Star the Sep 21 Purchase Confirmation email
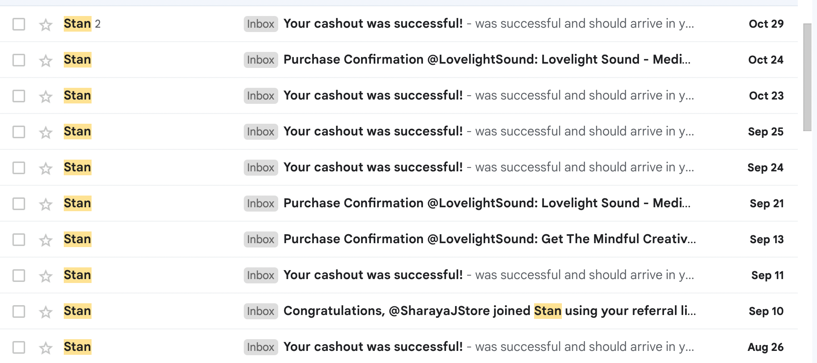This screenshot has width=817, height=363. click(x=46, y=204)
